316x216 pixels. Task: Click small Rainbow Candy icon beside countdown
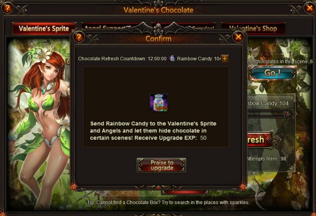(172, 58)
